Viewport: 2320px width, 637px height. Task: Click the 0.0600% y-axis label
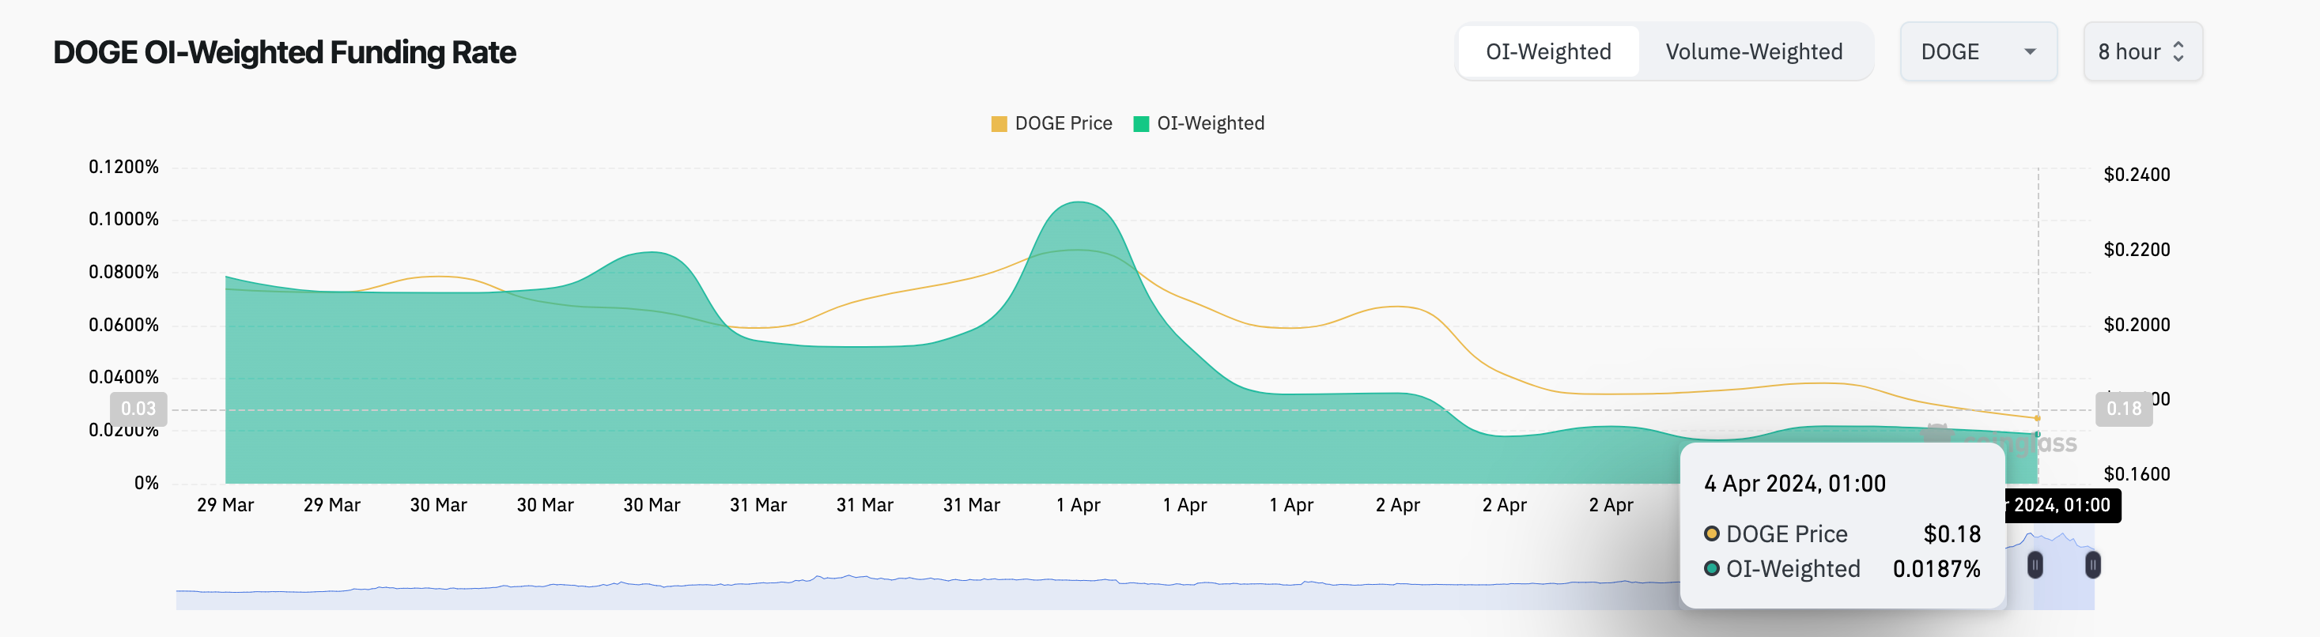(123, 325)
